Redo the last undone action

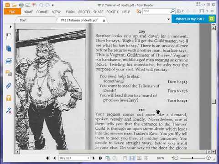click(x=47, y=5)
